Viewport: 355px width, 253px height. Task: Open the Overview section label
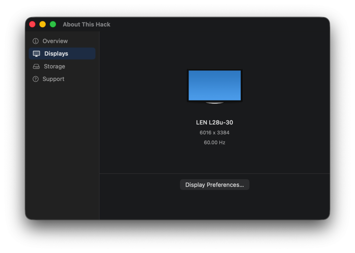(x=55, y=41)
